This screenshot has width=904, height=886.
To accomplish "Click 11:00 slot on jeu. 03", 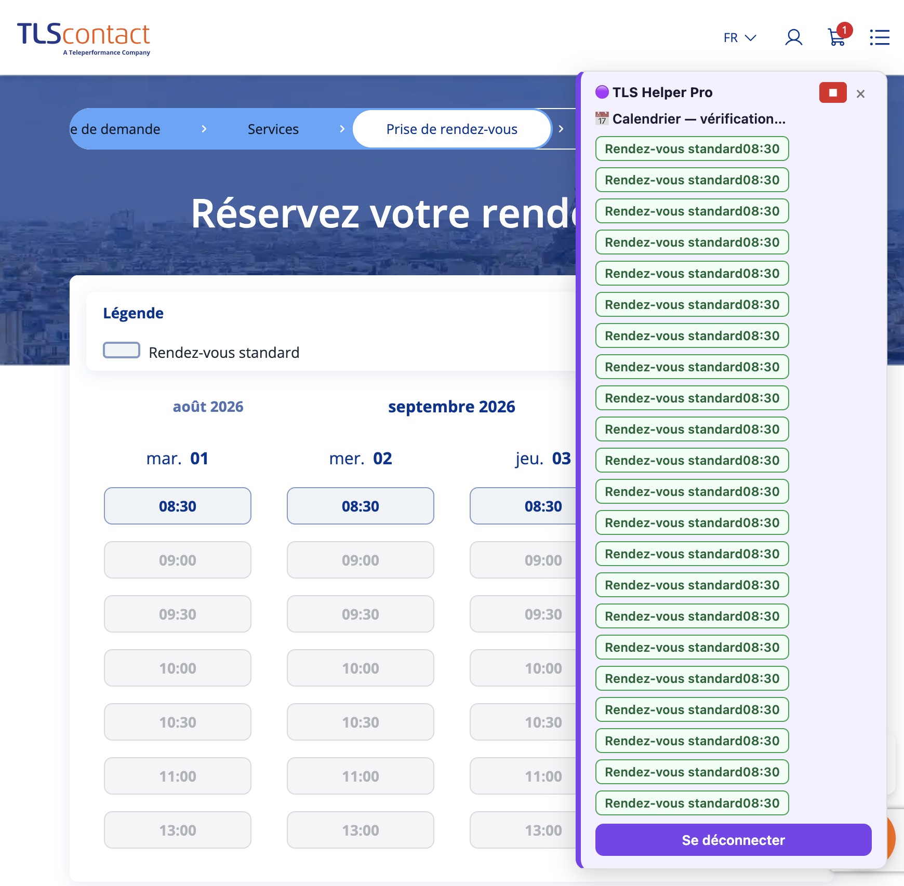I will pyautogui.click(x=523, y=776).
